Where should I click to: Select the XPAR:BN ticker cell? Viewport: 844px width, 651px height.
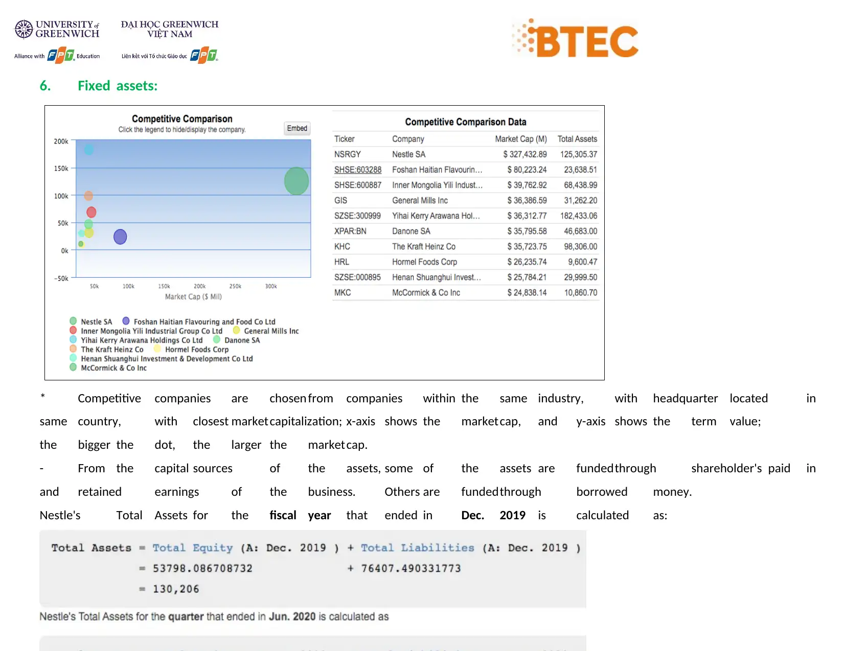(350, 231)
